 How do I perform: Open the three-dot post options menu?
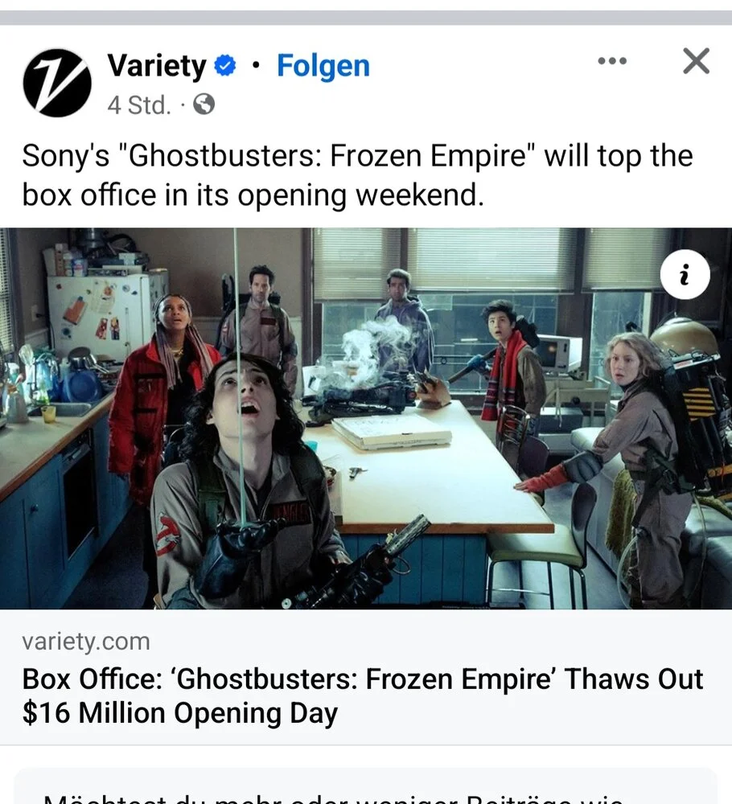[612, 60]
